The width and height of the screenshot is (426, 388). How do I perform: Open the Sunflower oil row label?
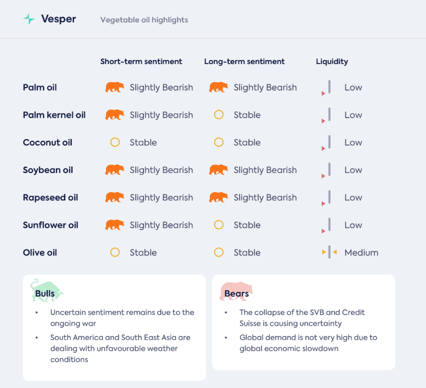pyautogui.click(x=51, y=225)
